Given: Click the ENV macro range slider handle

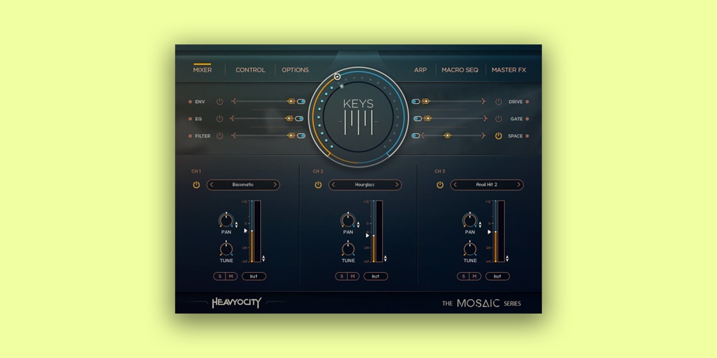Looking at the screenshot, I should pos(291,102).
